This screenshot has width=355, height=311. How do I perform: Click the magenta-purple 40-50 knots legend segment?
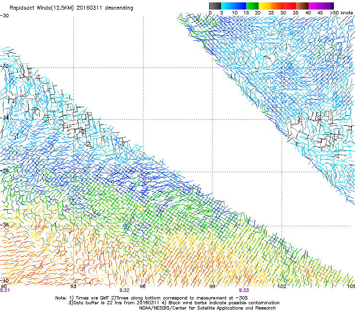[321, 6]
